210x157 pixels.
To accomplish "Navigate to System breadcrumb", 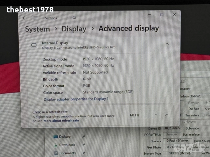I will click(x=37, y=29).
